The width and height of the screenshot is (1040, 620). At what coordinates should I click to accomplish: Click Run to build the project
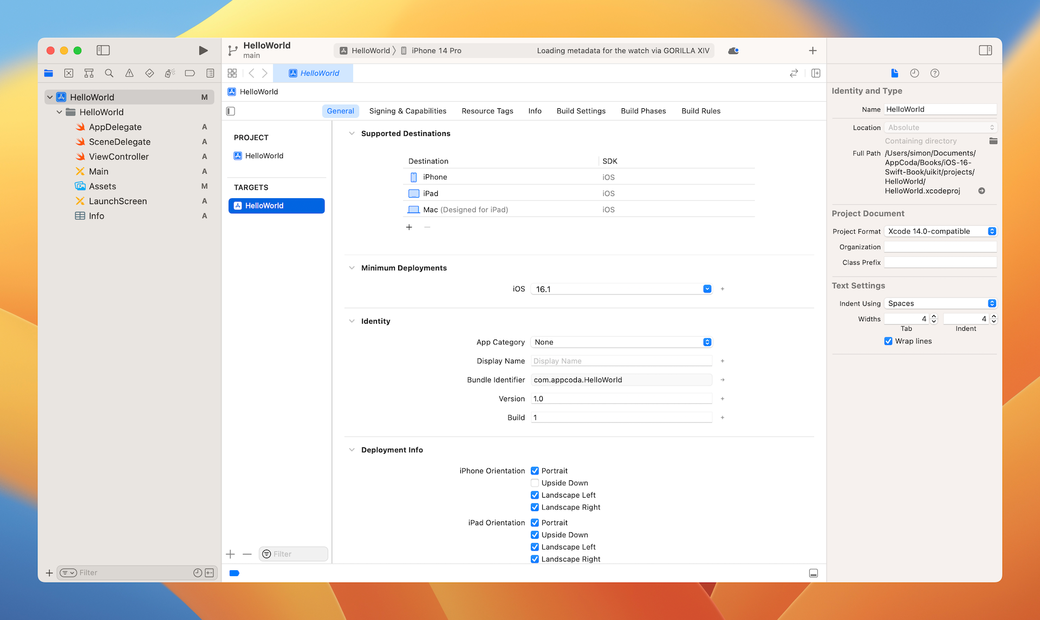203,50
